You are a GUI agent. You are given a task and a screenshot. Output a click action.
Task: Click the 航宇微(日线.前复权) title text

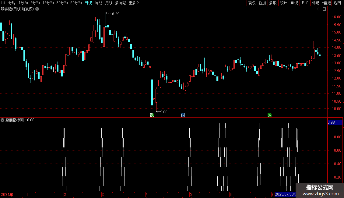tap(17, 9)
